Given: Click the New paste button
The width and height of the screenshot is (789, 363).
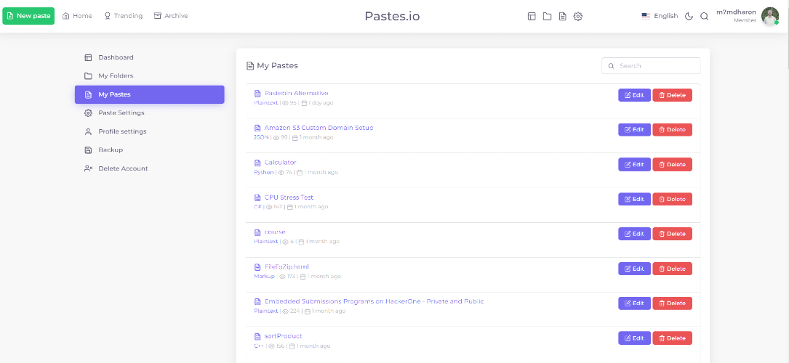Looking at the screenshot, I should (28, 16).
